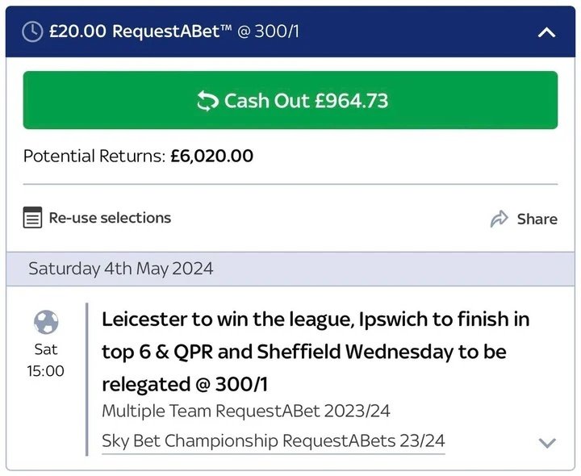Image resolution: width=581 pixels, height=476 pixels.
Task: Collapse the bet with the top chevron
Action: point(546,32)
